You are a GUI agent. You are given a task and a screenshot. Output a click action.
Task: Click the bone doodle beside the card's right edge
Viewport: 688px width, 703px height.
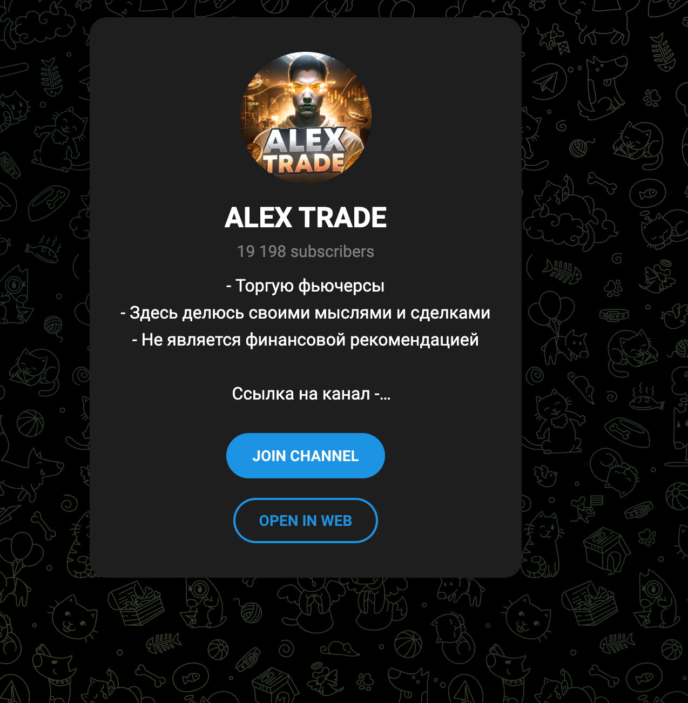click(602, 182)
